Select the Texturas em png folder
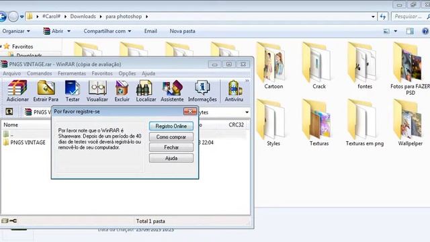This screenshot has height=242, width=430. coord(364,123)
